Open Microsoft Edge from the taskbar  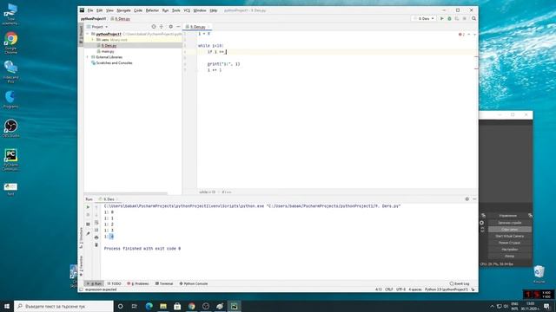click(149, 306)
